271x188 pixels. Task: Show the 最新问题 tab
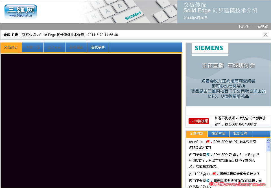point(197,134)
